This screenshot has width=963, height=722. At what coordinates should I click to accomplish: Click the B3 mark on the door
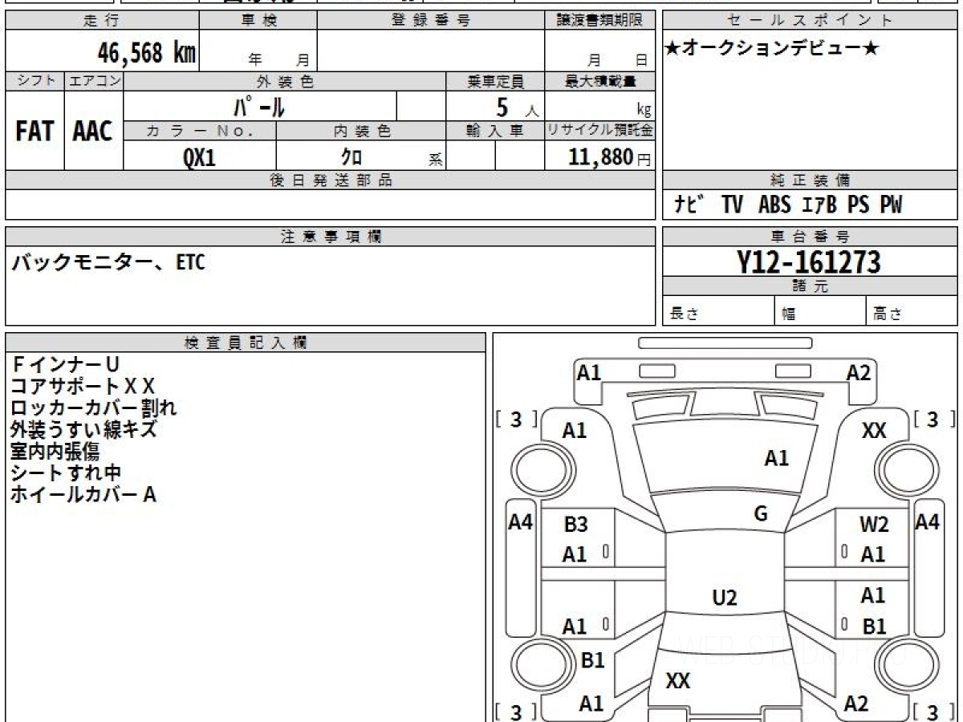(575, 525)
